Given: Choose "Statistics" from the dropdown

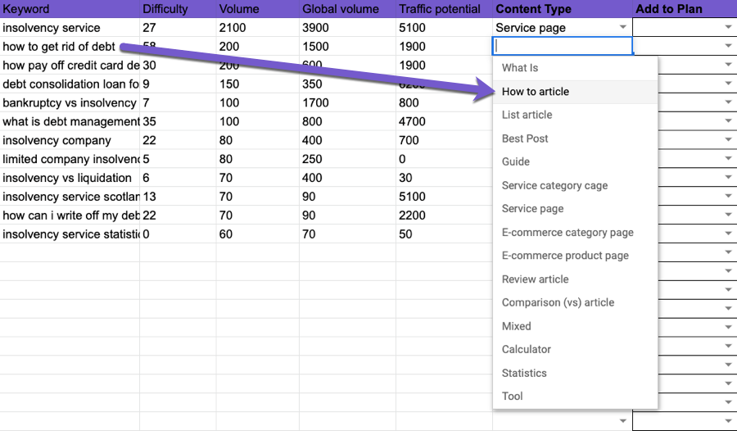Looking at the screenshot, I should pyautogui.click(x=524, y=373).
